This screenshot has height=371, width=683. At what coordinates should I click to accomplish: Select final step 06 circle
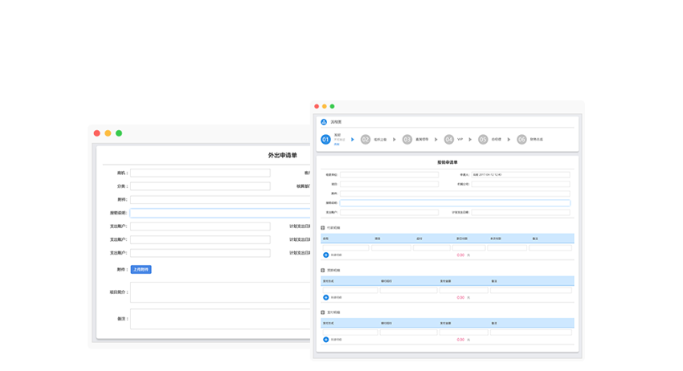[x=521, y=140]
